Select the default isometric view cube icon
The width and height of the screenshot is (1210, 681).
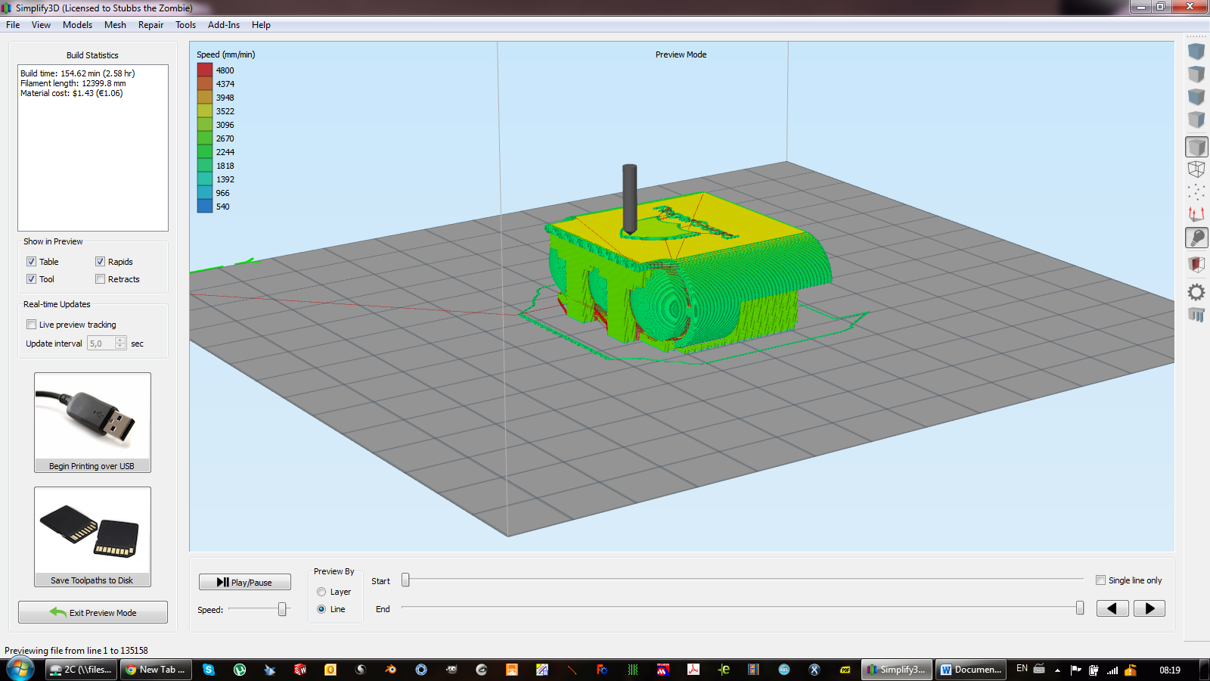click(1196, 52)
